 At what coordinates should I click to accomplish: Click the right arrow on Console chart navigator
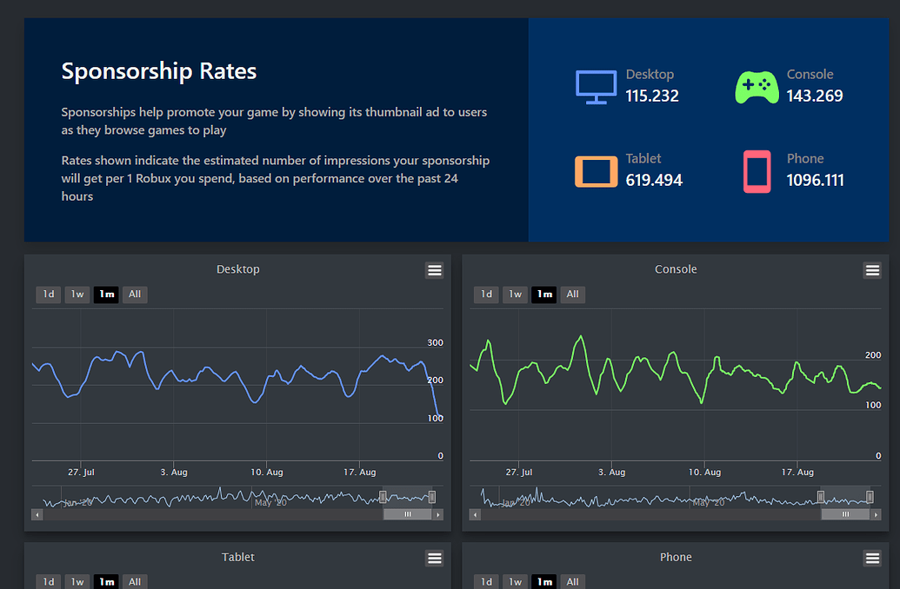[877, 513]
